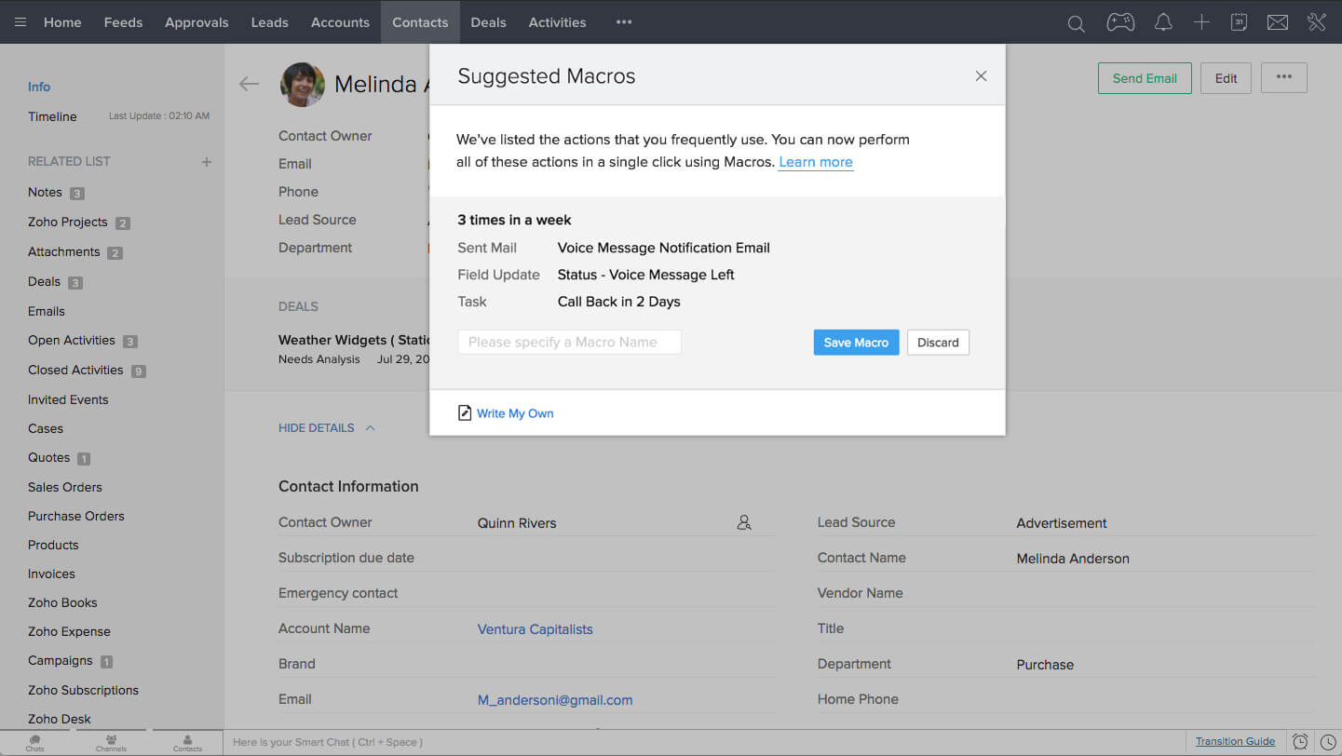1342x756 pixels.
Task: Open the more actions ellipsis next to Edit
Action: 1283,77
